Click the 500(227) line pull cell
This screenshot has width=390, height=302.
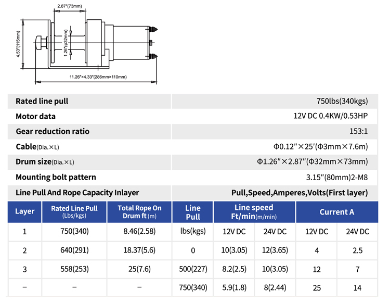click(193, 269)
